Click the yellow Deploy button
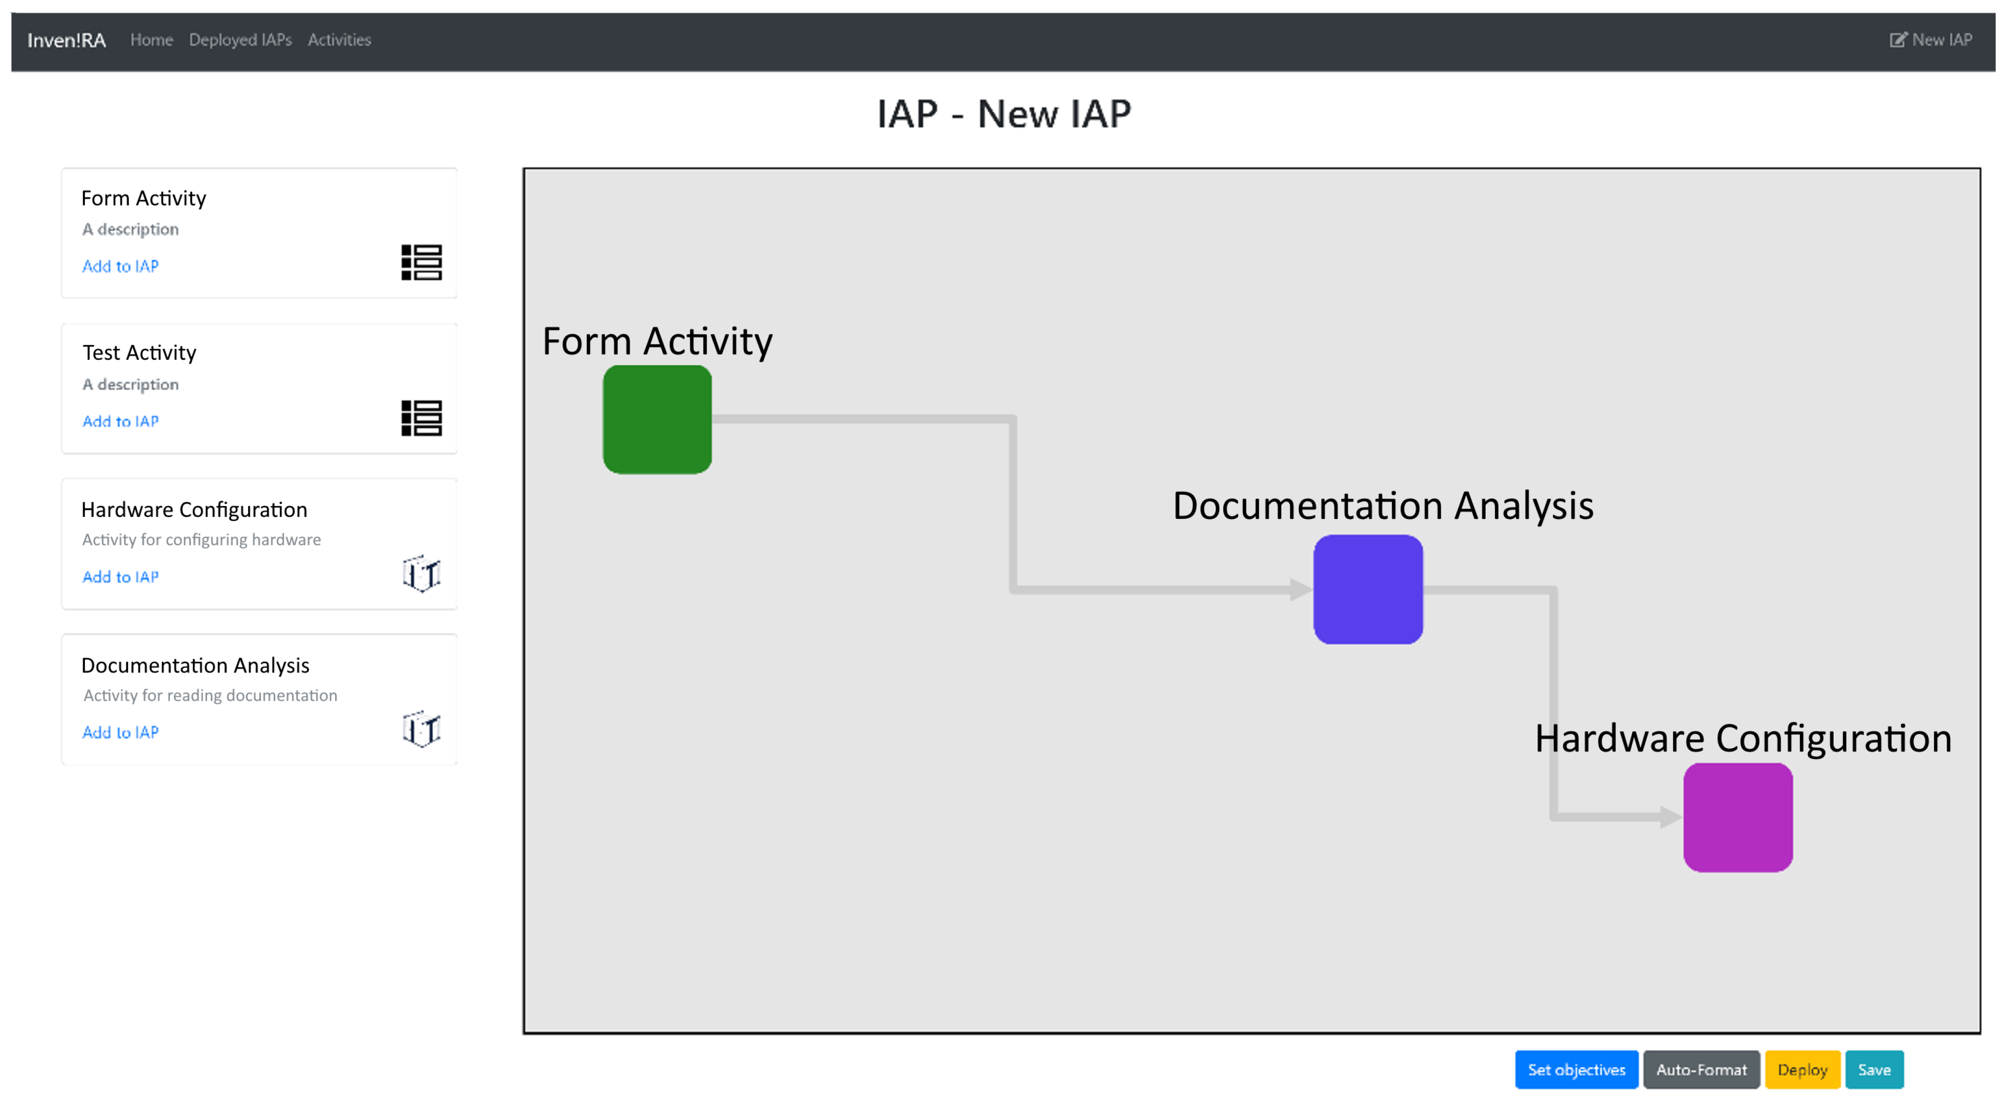This screenshot has height=1102, width=2010. pyautogui.click(x=1801, y=1069)
